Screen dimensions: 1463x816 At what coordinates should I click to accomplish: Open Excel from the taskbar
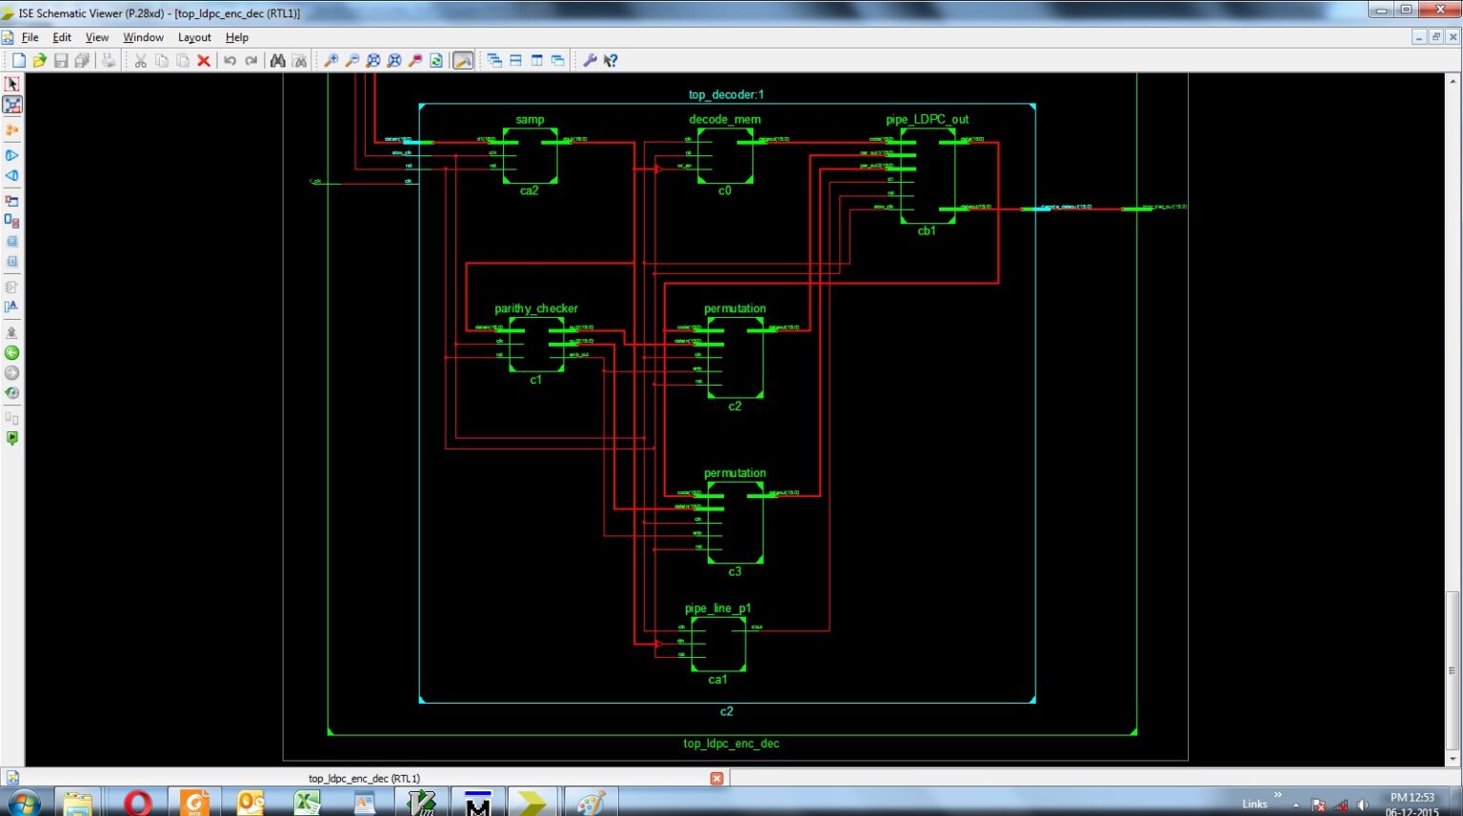click(306, 801)
